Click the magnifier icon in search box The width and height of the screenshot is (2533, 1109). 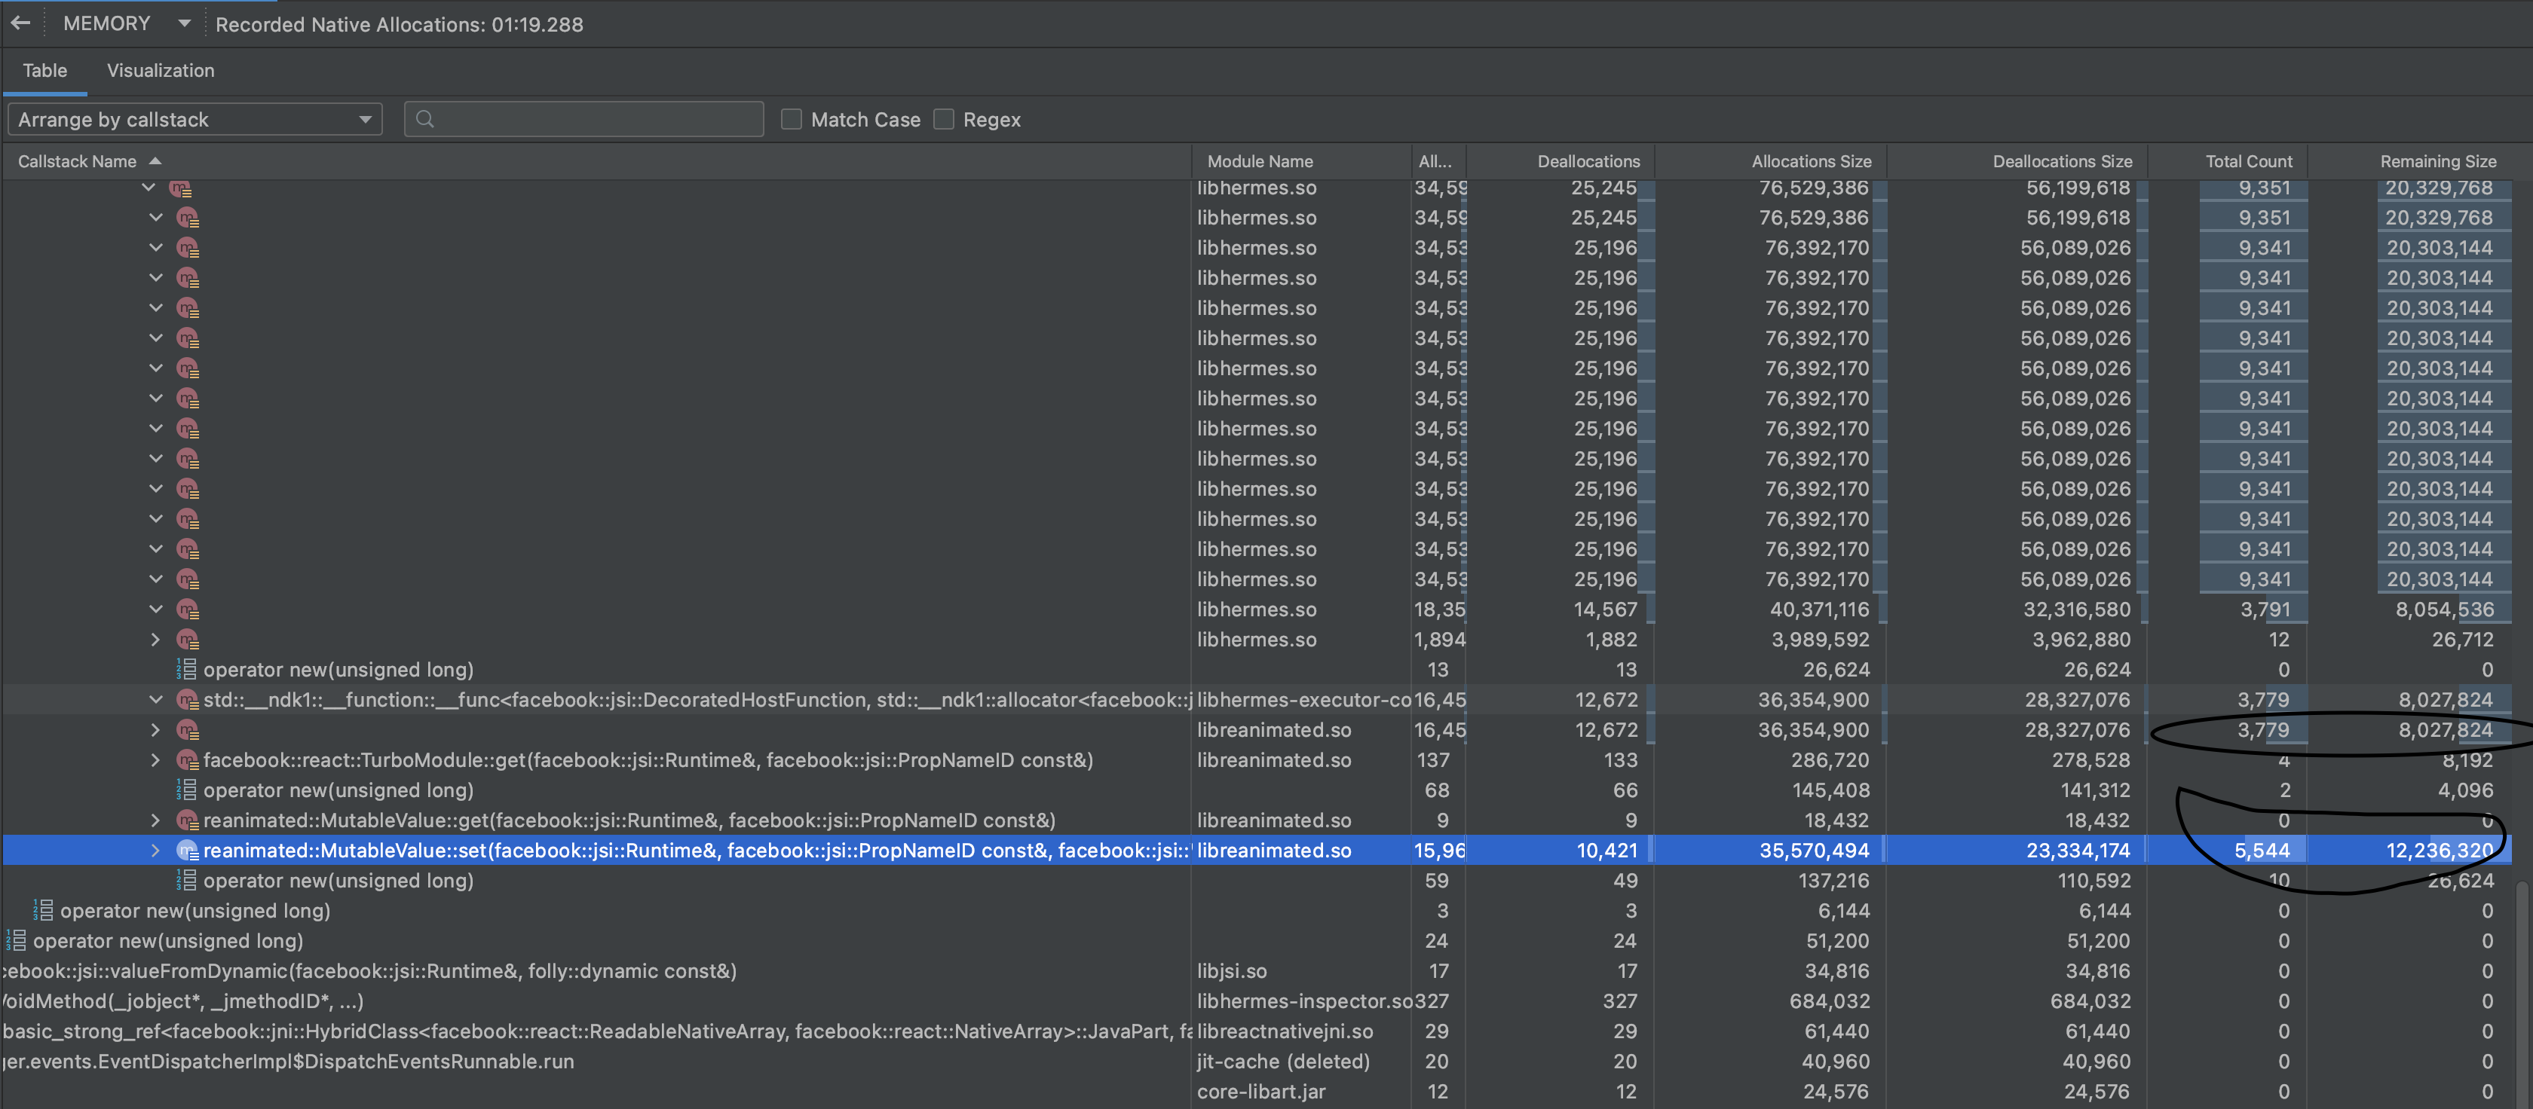coord(424,120)
